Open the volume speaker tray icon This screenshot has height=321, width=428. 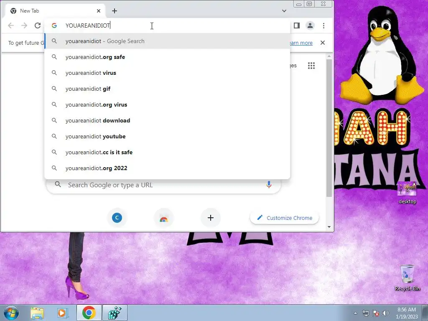(386, 313)
